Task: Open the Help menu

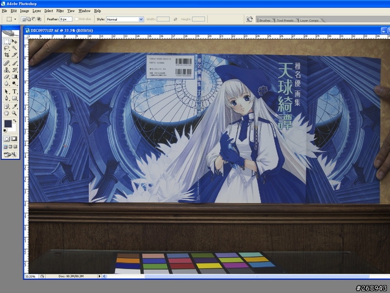Action: (x=97, y=11)
